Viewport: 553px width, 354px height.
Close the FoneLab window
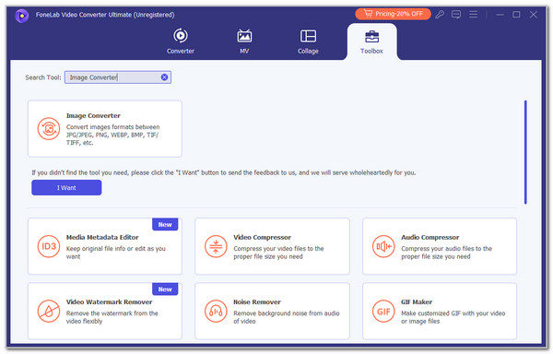point(534,15)
